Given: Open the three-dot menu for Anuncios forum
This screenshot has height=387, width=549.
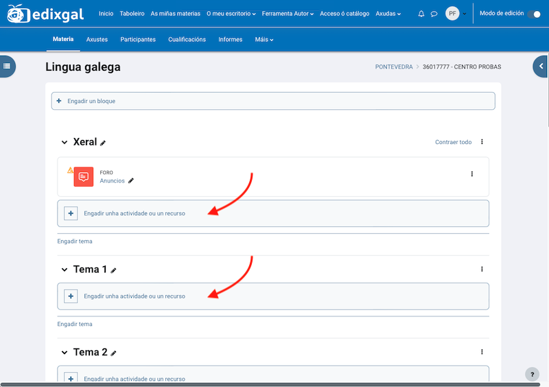Looking at the screenshot, I should [472, 174].
